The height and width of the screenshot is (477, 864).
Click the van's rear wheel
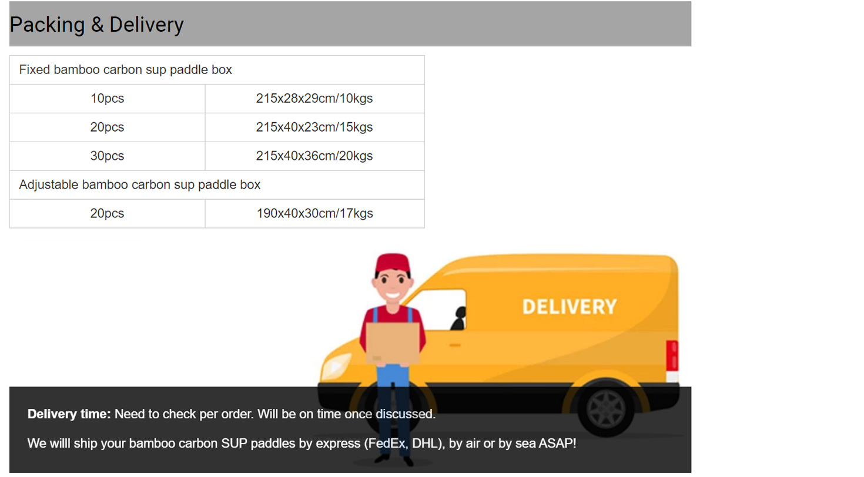coord(605,408)
